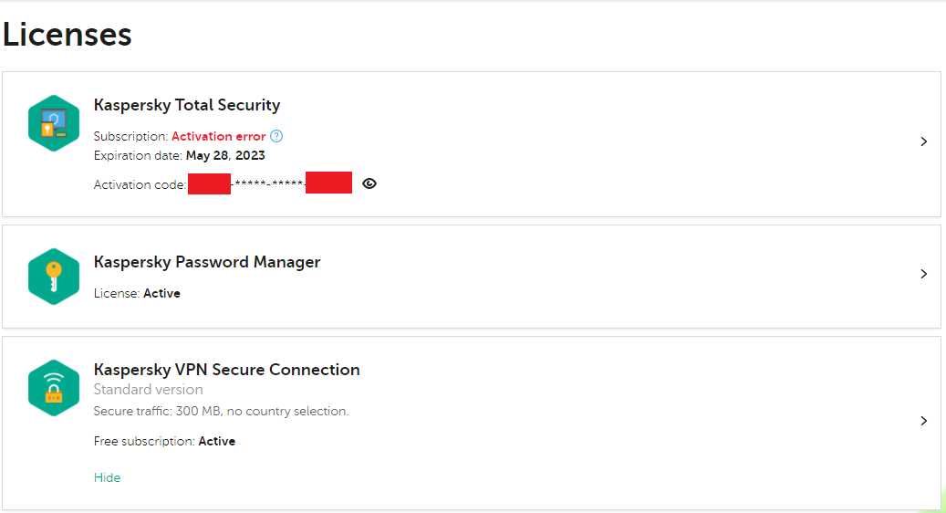Viewport: 946px width, 513px height.
Task: Click the Licenses page heading
Action: (x=68, y=35)
